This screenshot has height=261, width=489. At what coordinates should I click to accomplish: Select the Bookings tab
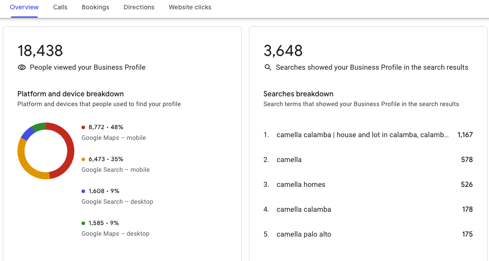click(x=95, y=7)
